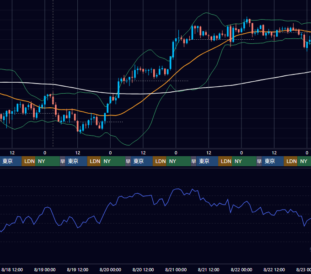Select the 8/18 12:00 date label
Screen dimensions: 311x274
12,269
